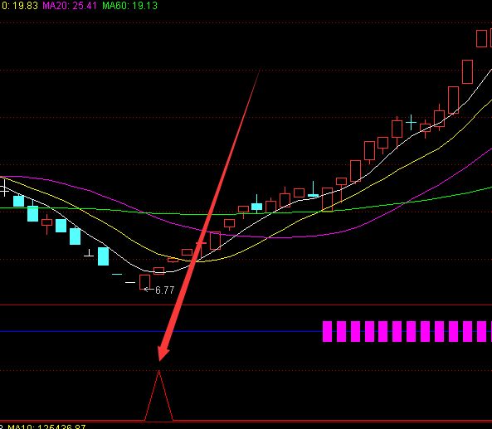Select the cyan filled candle above green MA line

[x=256, y=206]
